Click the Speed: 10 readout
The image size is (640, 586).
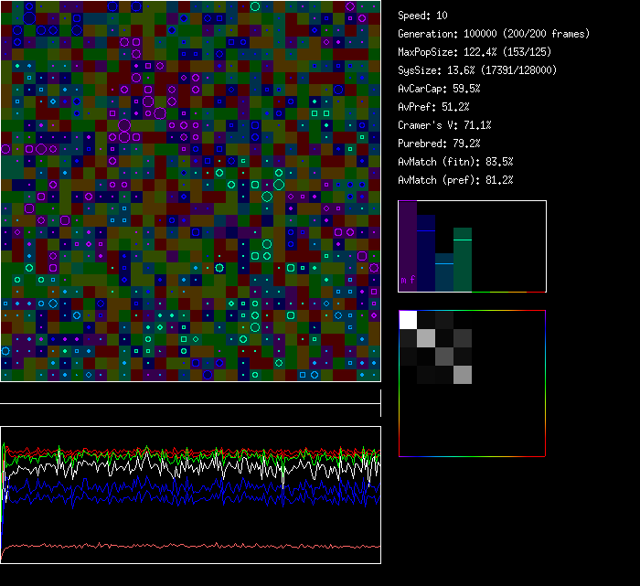[423, 16]
